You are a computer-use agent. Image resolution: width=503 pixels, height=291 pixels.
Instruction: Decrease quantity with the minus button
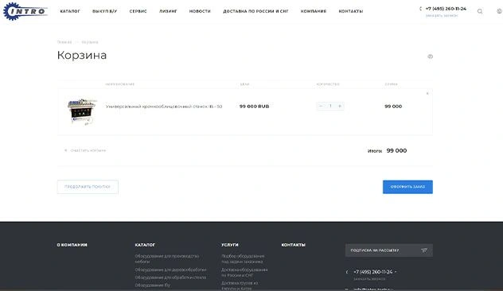(x=321, y=106)
